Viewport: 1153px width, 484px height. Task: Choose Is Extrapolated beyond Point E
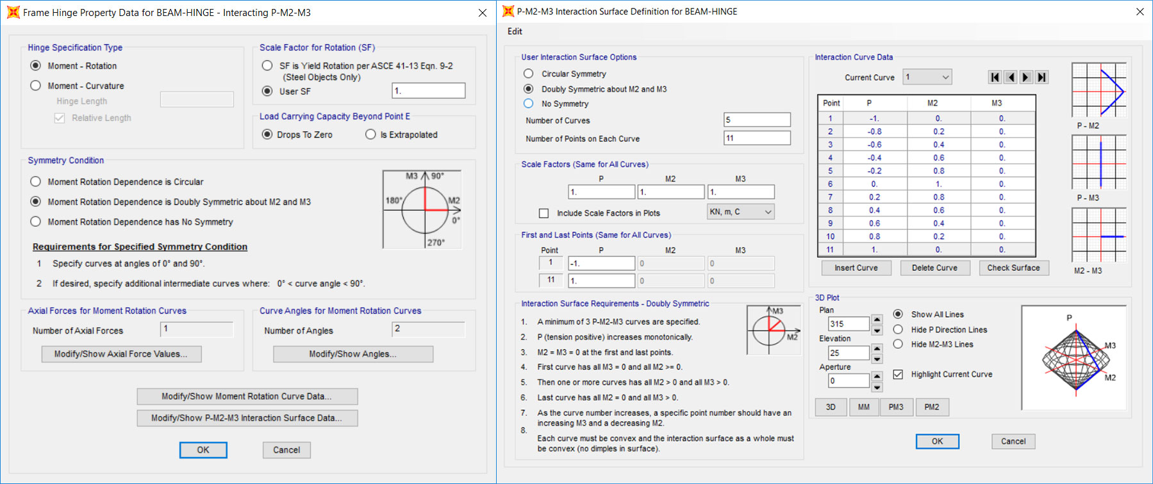click(x=370, y=134)
